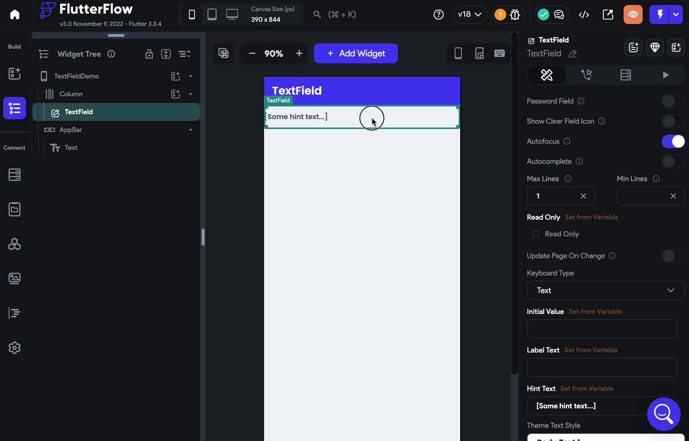Select the tablet canvas device icon
Screen dimensions: 689x441
[x=212, y=15]
